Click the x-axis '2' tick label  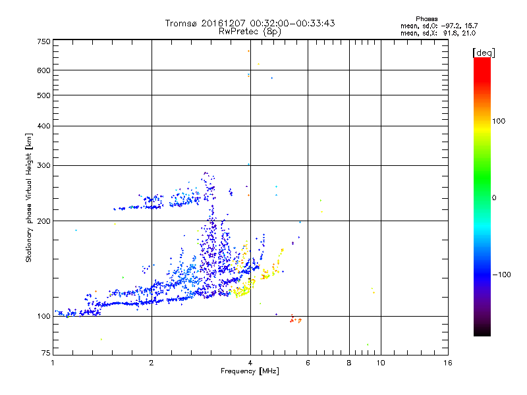tap(152, 363)
